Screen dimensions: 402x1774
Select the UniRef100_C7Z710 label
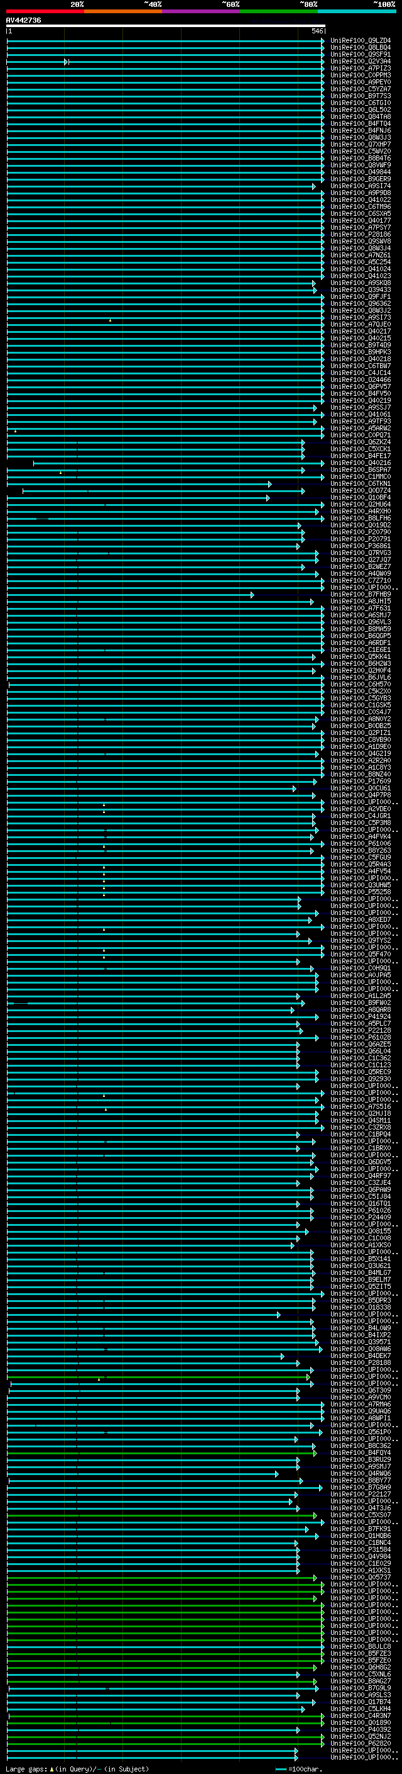(360, 580)
